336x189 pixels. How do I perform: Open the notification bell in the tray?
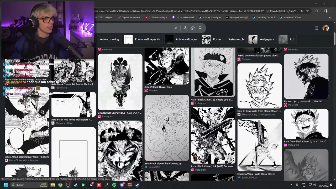[331, 185]
